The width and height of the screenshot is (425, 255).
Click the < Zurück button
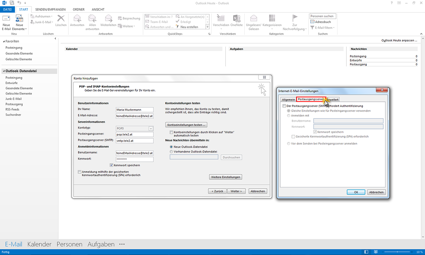click(x=217, y=191)
